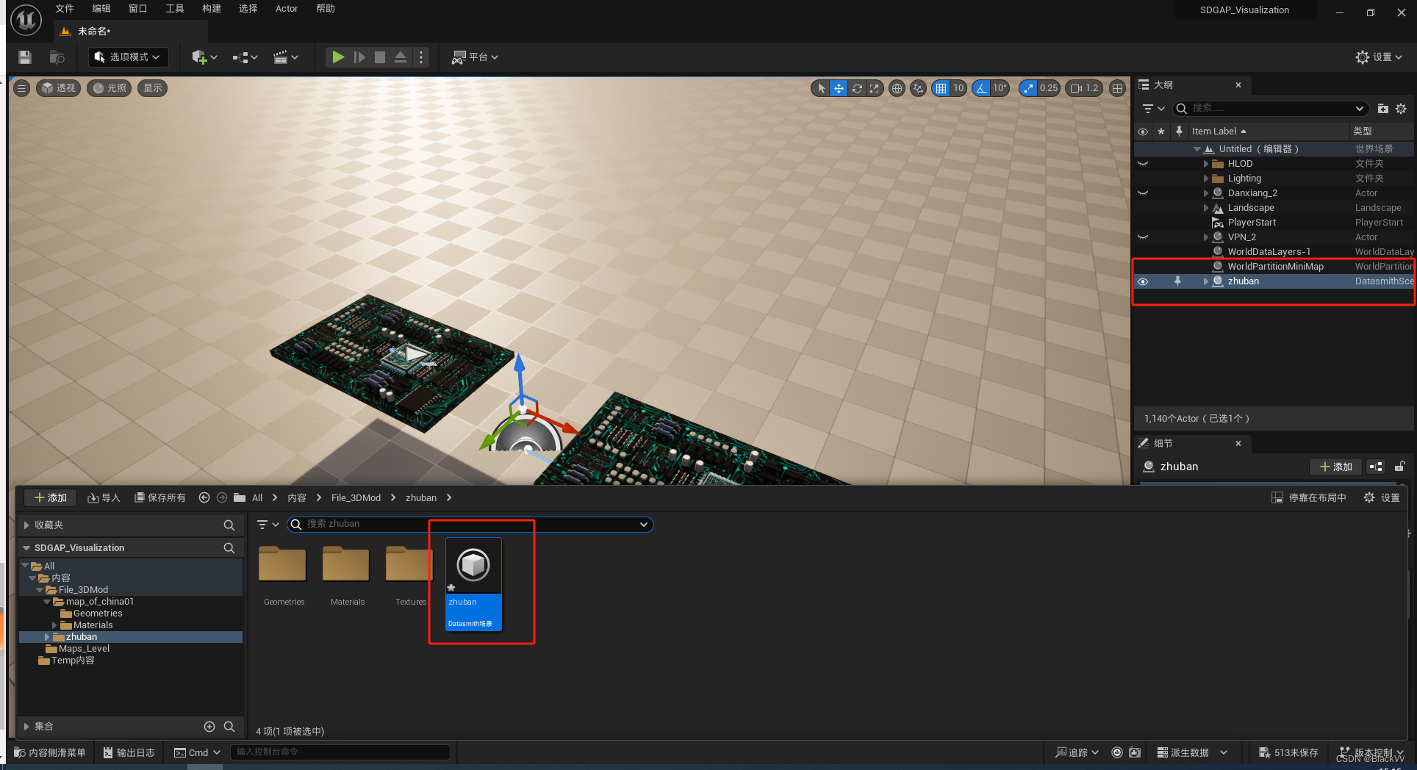This screenshot has width=1417, height=770.
Task: Activate the Select tool arrow
Action: pos(820,88)
